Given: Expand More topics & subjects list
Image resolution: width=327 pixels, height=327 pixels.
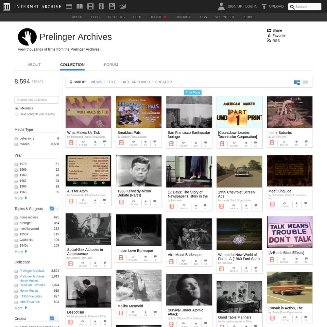Looking at the screenshot, I should point(21,251).
